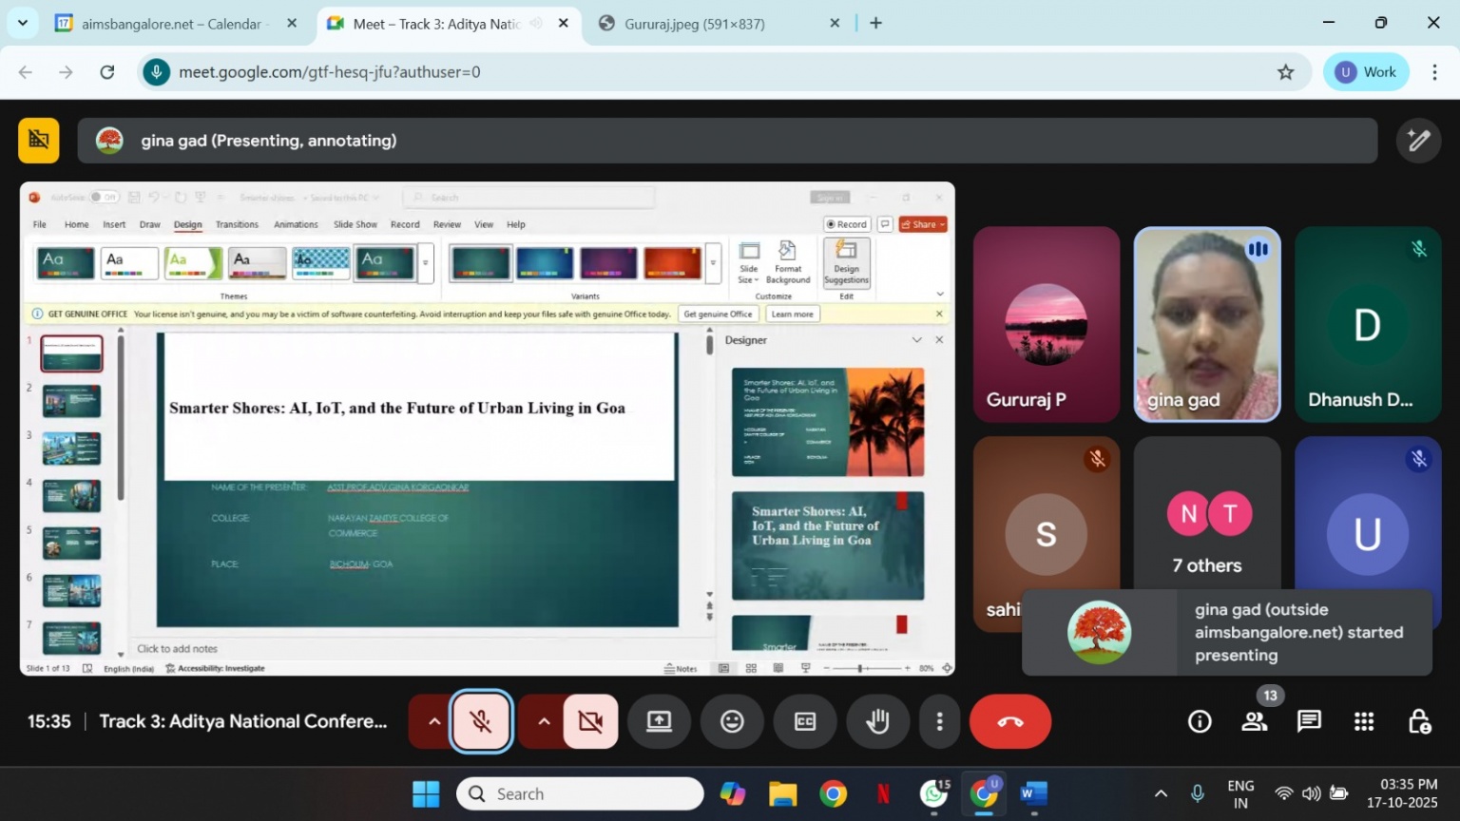Open more options in the Meet bar
Image resolution: width=1460 pixels, height=821 pixels.
pos(939,721)
